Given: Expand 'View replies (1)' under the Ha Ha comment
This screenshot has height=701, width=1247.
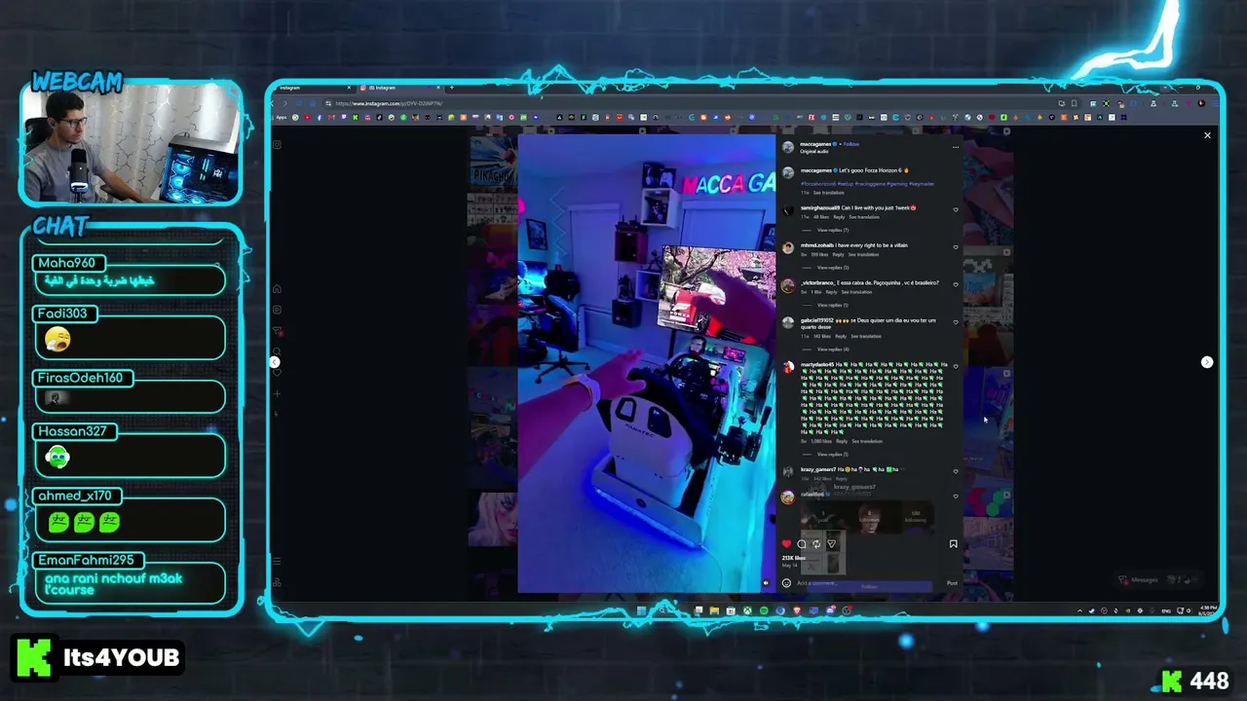Looking at the screenshot, I should (832, 454).
